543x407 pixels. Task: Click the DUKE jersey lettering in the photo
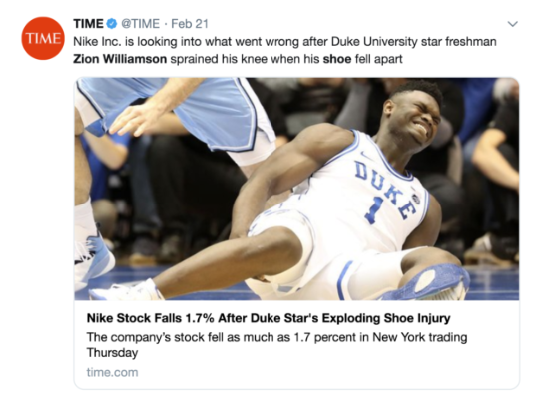coord(385,189)
